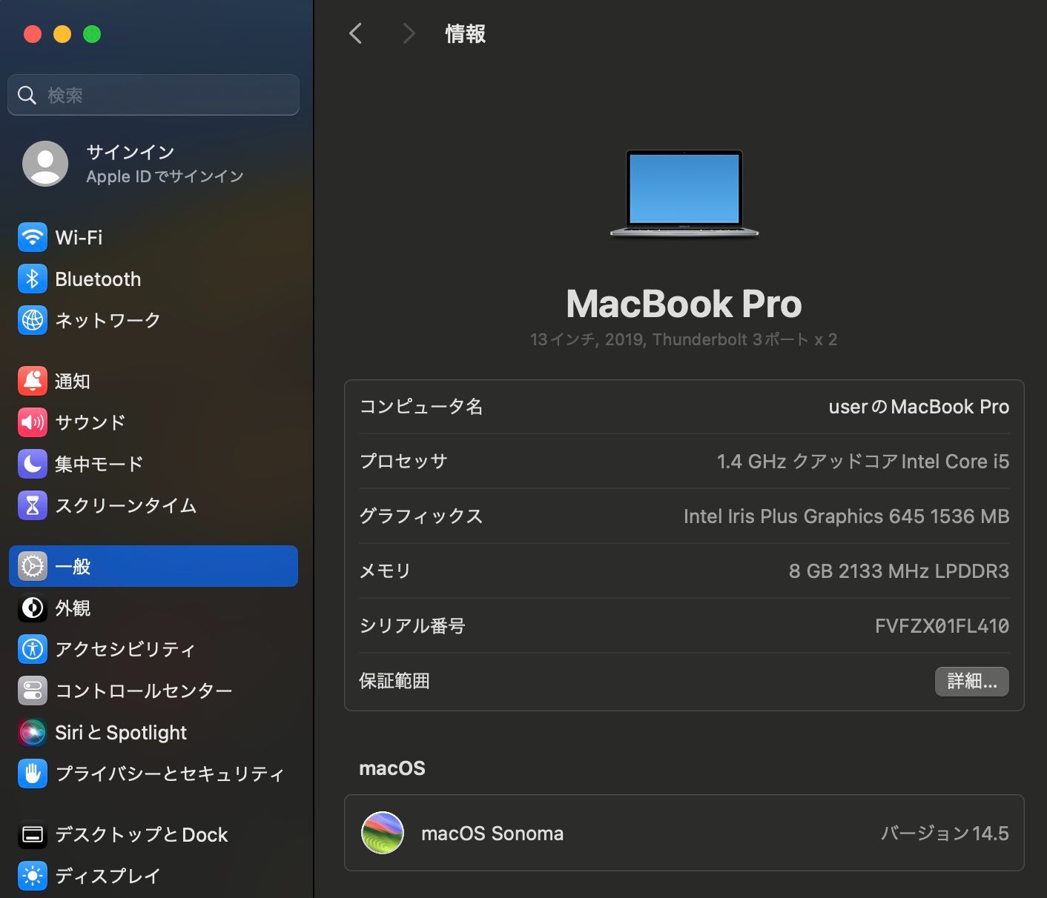Click the magnifier icon in search field
Viewport: 1047px width, 898px height.
[x=27, y=95]
